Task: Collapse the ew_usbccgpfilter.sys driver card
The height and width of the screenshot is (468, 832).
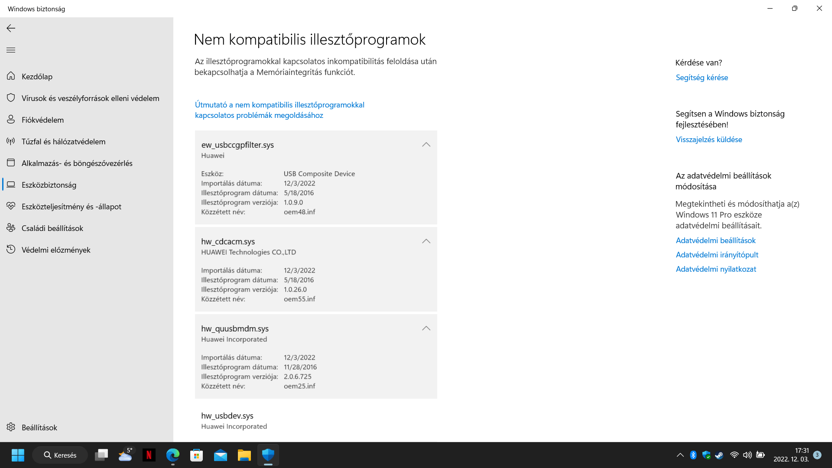Action: [426, 145]
